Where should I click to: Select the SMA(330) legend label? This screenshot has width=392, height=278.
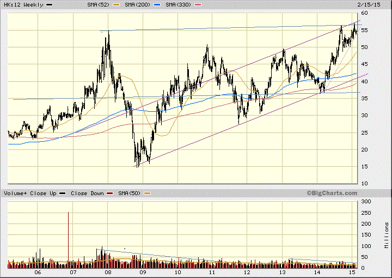click(x=179, y=5)
